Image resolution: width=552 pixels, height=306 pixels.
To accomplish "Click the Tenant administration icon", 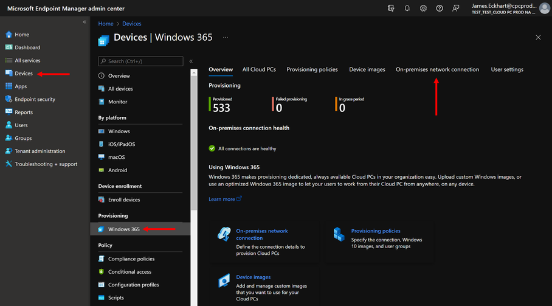I will 9,151.
